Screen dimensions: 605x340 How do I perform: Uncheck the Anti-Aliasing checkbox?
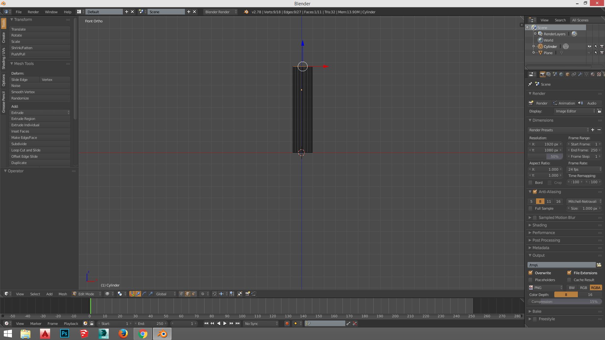click(535, 191)
